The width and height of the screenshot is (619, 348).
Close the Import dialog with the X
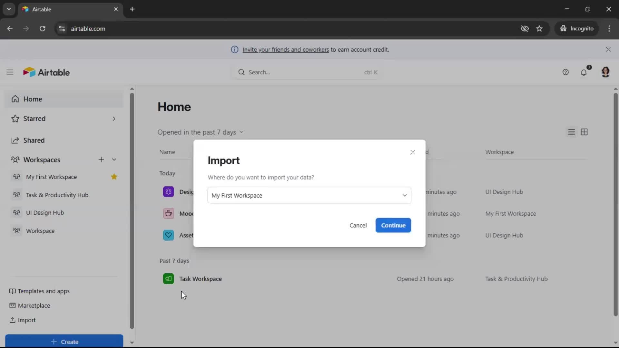[413, 152]
